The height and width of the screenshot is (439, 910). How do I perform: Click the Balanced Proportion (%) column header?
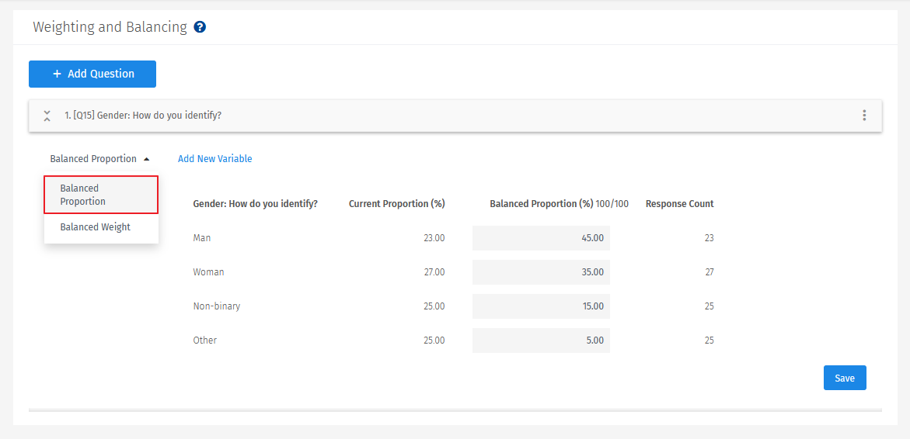tap(542, 204)
